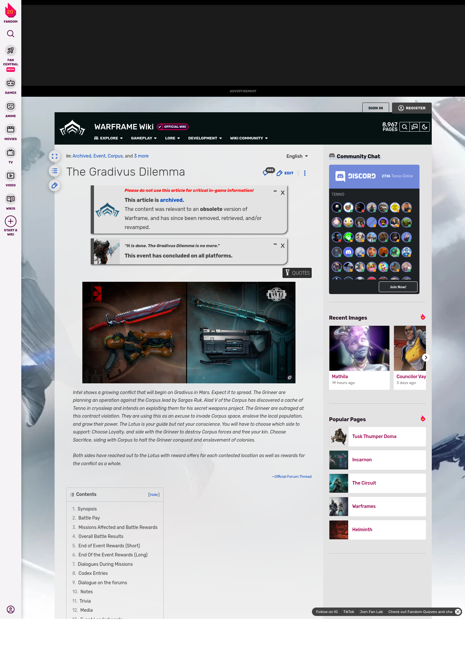Image resolution: width=465 pixels, height=647 pixels.
Task: Expand article to full width icon
Action: click(55, 156)
